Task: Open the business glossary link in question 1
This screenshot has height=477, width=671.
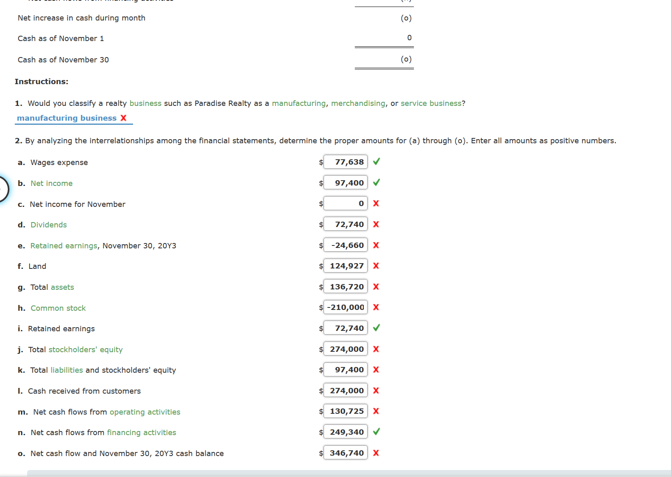Action: [145, 103]
